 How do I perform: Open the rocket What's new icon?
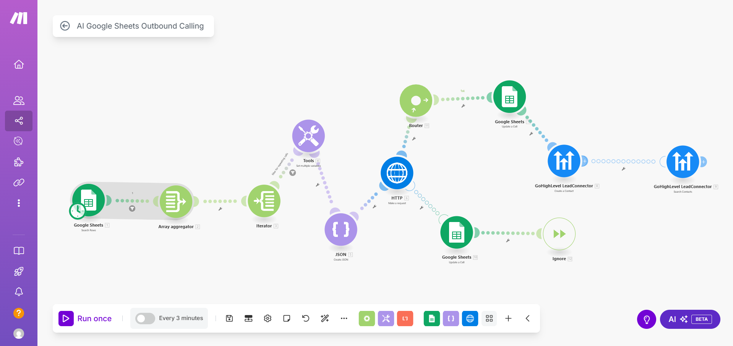(19, 271)
